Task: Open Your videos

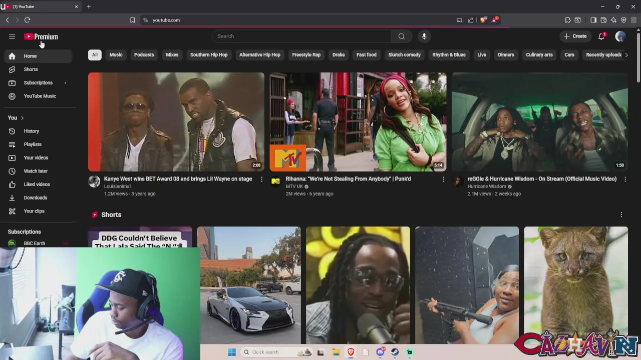Action: coord(38,157)
